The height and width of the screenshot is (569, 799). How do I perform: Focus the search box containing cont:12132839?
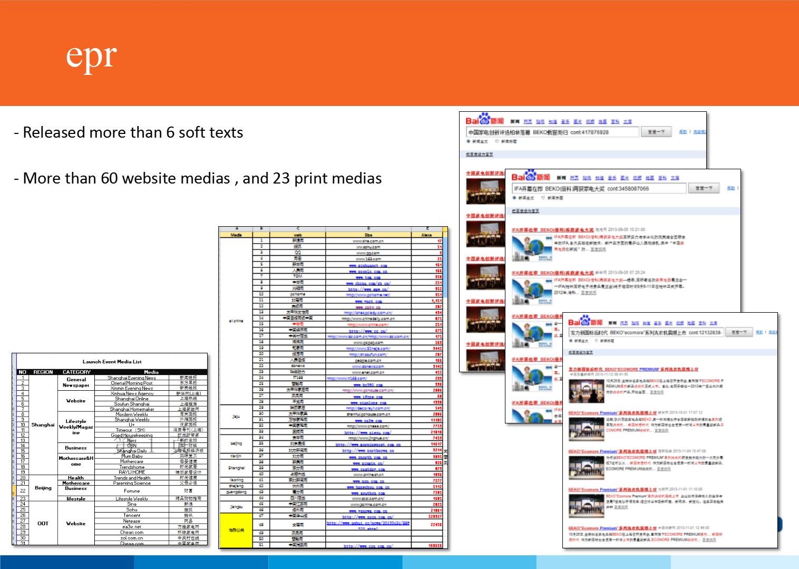[x=646, y=332]
